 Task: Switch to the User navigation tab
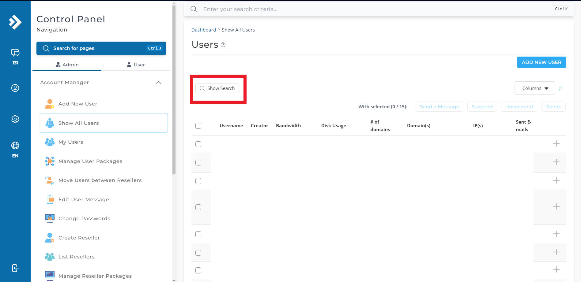[136, 65]
